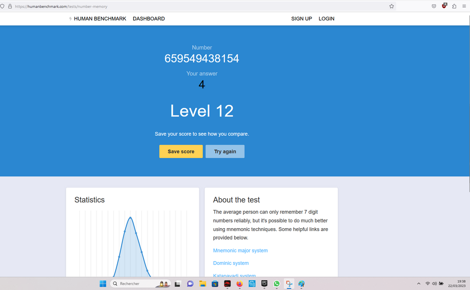Open the Windows Start menu
The height and width of the screenshot is (290, 470).
pyautogui.click(x=103, y=284)
